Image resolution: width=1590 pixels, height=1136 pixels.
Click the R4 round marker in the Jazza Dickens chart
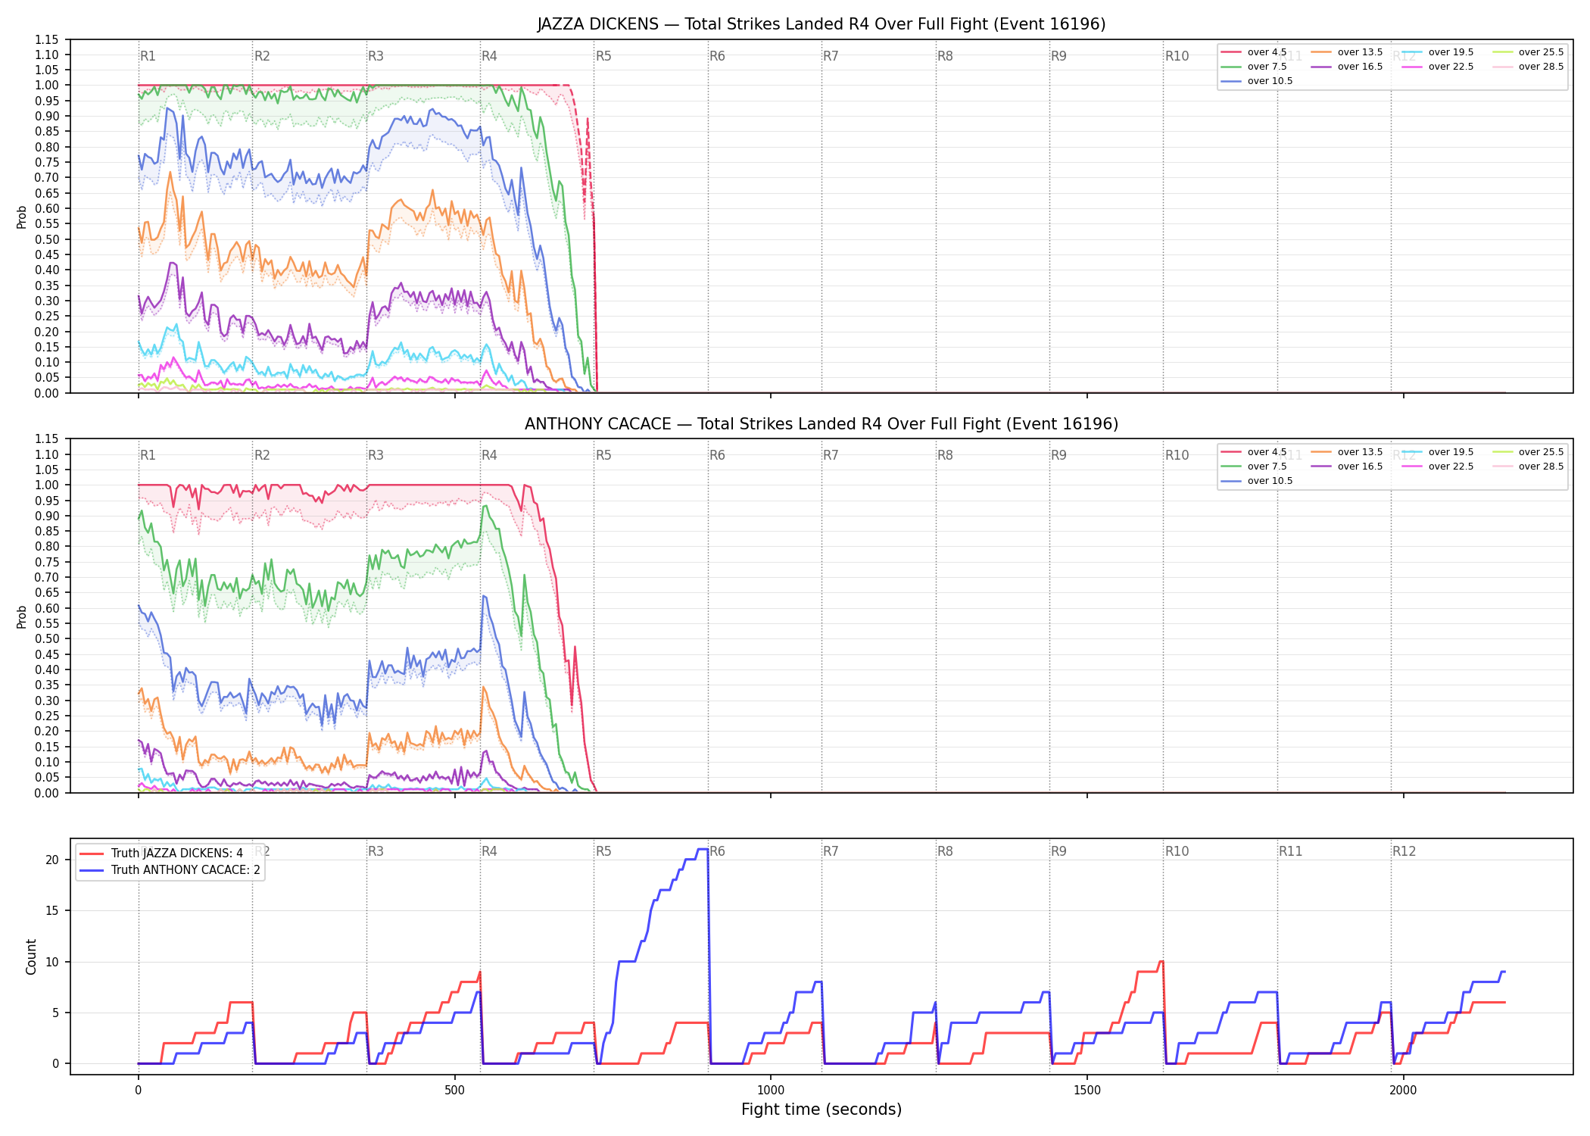click(x=489, y=56)
